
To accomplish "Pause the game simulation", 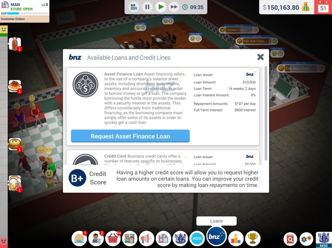I will (x=147, y=7).
